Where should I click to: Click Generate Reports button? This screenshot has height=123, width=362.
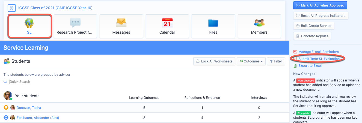(312, 36)
